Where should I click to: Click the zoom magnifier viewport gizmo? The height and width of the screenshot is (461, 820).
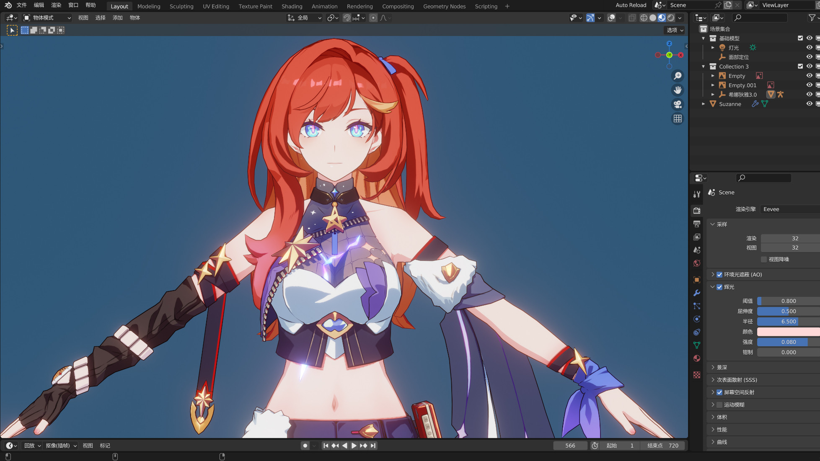(x=678, y=76)
